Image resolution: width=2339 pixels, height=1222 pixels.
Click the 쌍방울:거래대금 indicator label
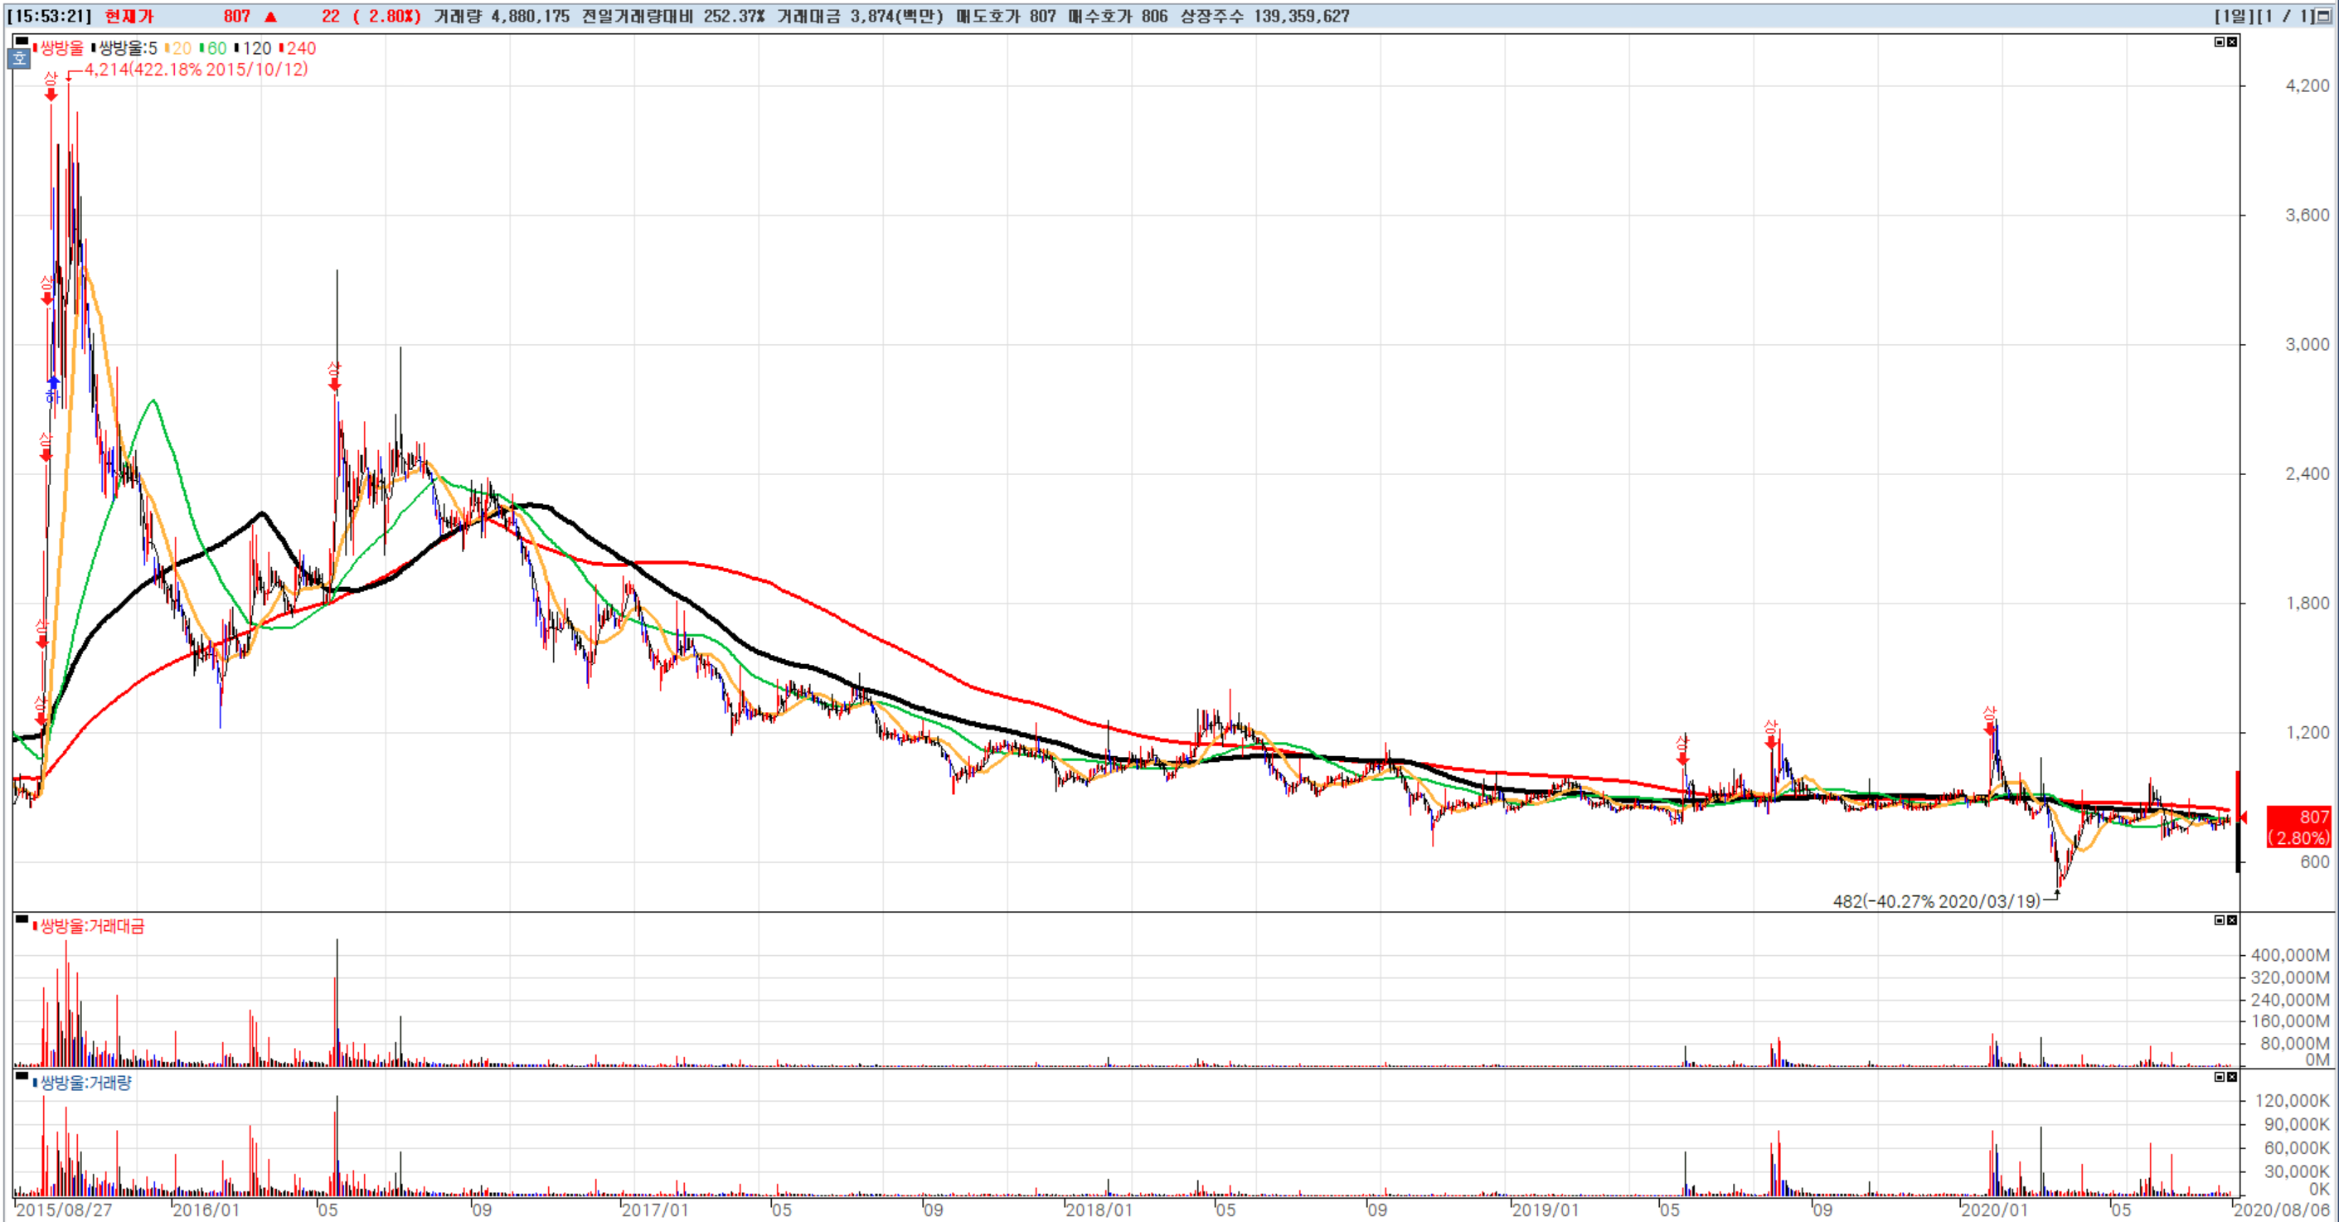(91, 926)
